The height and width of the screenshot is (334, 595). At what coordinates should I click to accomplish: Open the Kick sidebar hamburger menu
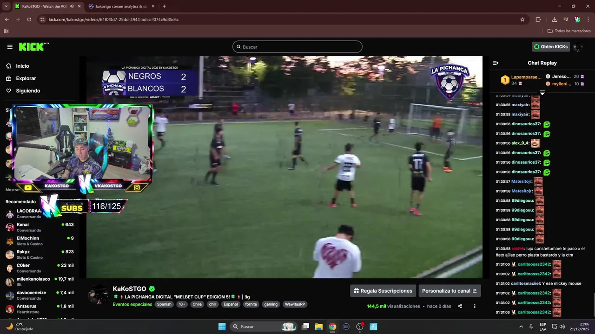pyautogui.click(x=10, y=47)
